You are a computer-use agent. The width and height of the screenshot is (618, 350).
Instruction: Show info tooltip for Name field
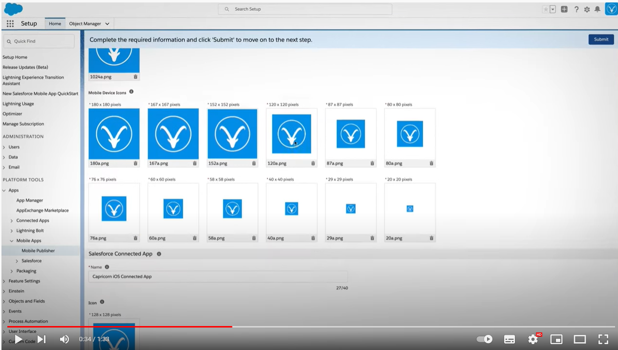click(107, 267)
